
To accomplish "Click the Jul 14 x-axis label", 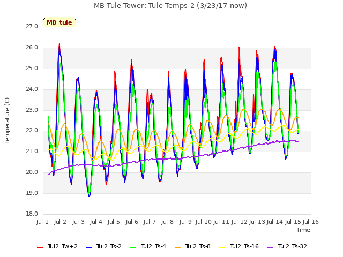I will coord(275,222).
